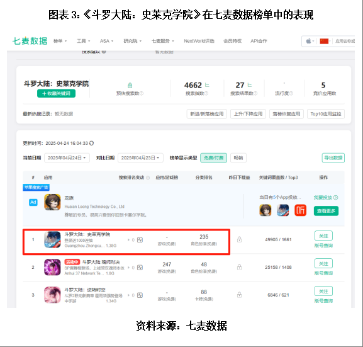Open the 榜单 dropdown menu
363x347 pixels.
tap(60, 41)
